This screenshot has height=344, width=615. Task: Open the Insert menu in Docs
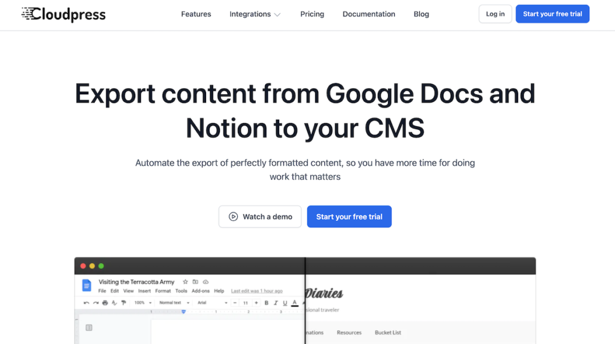(x=144, y=291)
